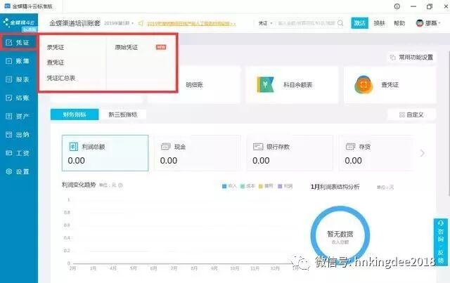Select 原始凭证 in the flyout menu
Image resolution: width=450 pixels, height=283 pixels.
[127, 47]
